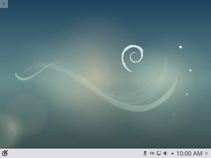Switch the EN keyboard layout indicator
Viewport: 211px width, 158px height.
point(152,153)
